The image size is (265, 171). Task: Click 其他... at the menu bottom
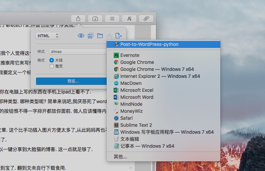[120, 157]
